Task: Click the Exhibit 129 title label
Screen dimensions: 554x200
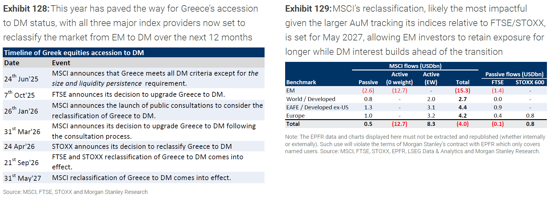Action: click(308, 9)
